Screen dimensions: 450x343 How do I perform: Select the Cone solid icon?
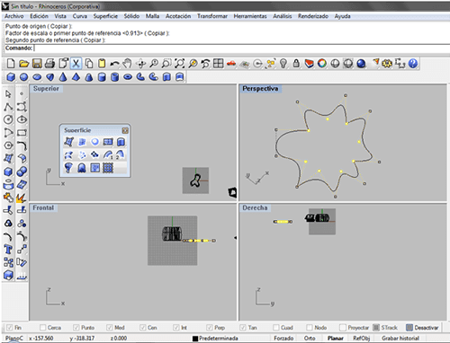[63, 77]
